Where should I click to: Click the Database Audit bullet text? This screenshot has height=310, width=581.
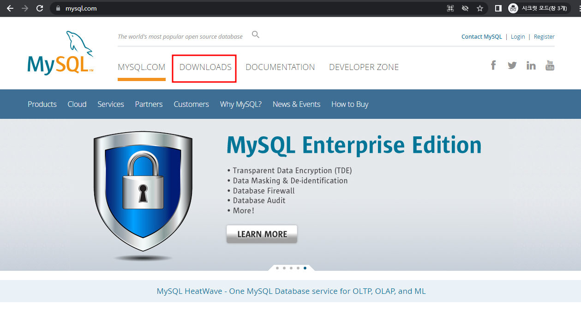[259, 200]
